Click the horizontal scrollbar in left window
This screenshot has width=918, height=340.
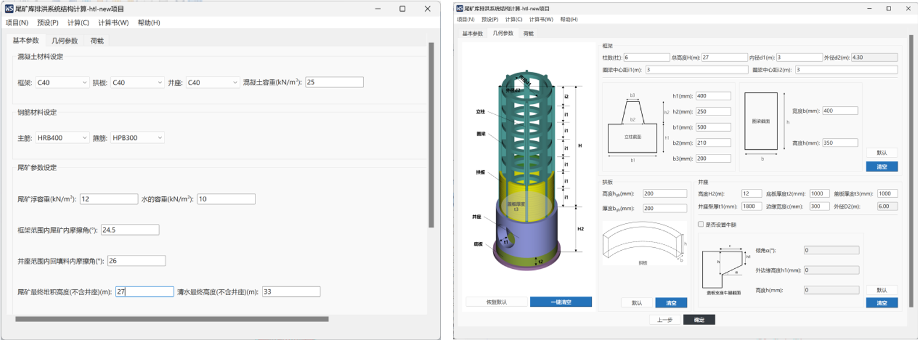pos(172,319)
